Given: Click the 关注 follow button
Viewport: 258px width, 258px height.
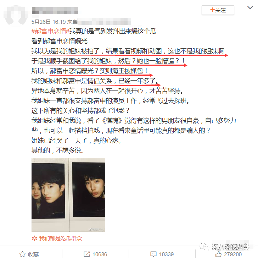Looking at the screenshot, I should point(218,10).
